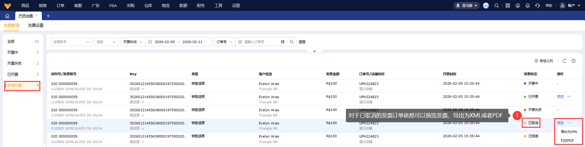Click 预览 link for 已开票 row
The image size is (585, 147).
pos(560,97)
